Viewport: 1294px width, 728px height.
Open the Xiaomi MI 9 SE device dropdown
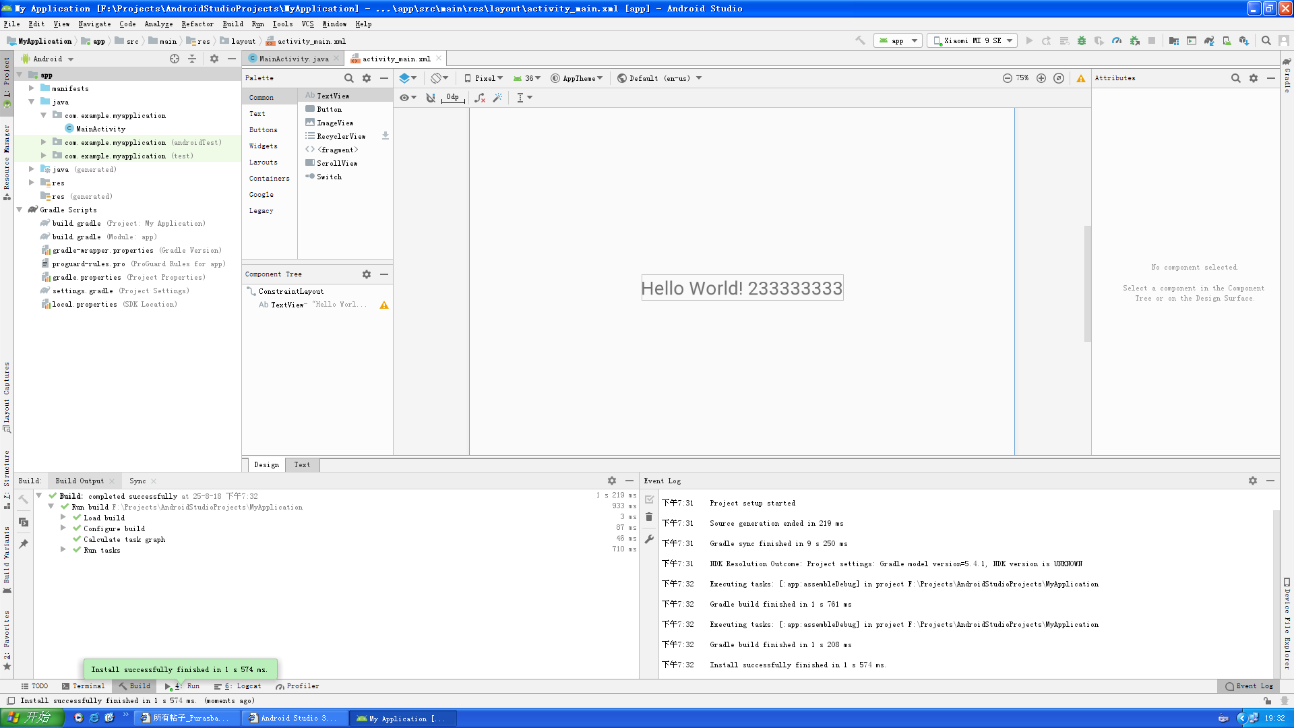point(973,40)
